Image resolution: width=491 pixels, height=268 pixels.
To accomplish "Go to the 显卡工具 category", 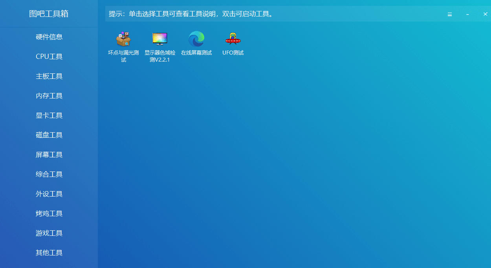I will coord(49,115).
